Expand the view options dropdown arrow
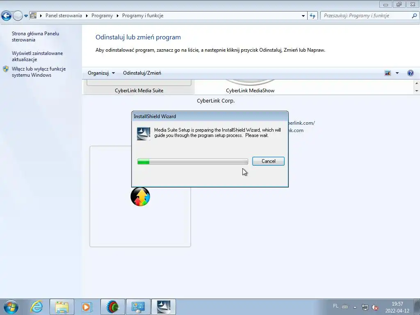The height and width of the screenshot is (315, 420). pos(397,73)
